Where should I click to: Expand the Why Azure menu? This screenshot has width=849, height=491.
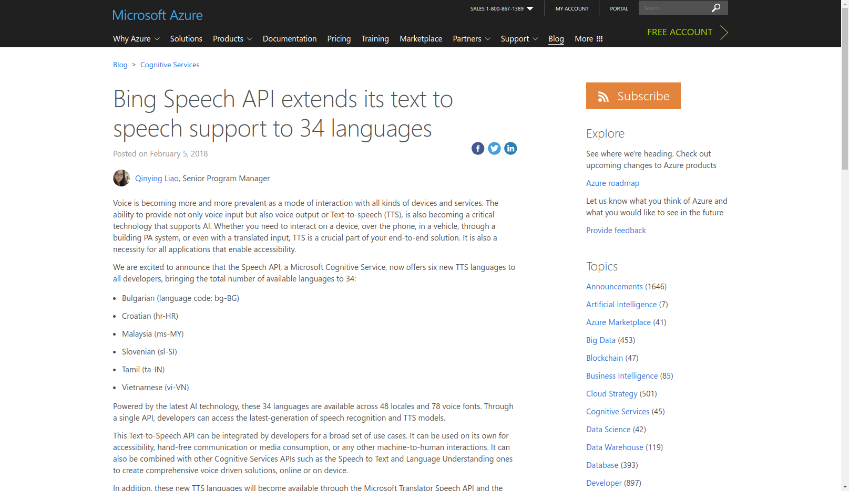136,39
